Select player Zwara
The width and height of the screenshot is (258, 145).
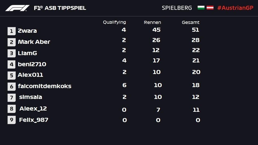[x=27, y=31]
